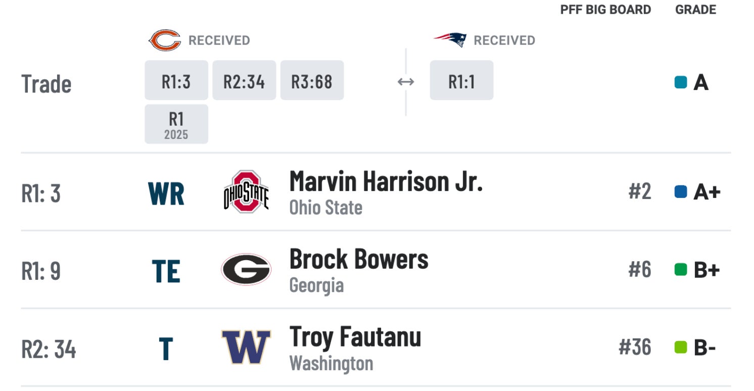Click the Georgia Bulldogs G logo
Screen dimensions: 754x391
[x=246, y=270]
